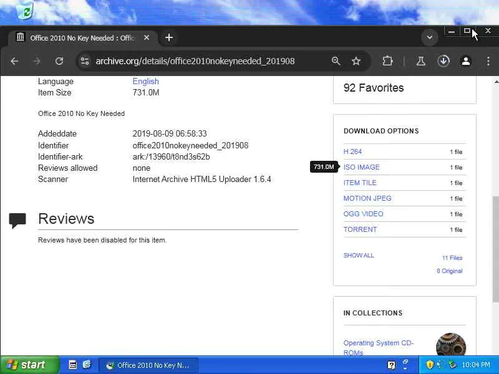The image size is (499, 374).
Task: Open Chrome three-dot menu
Action: (x=488, y=60)
